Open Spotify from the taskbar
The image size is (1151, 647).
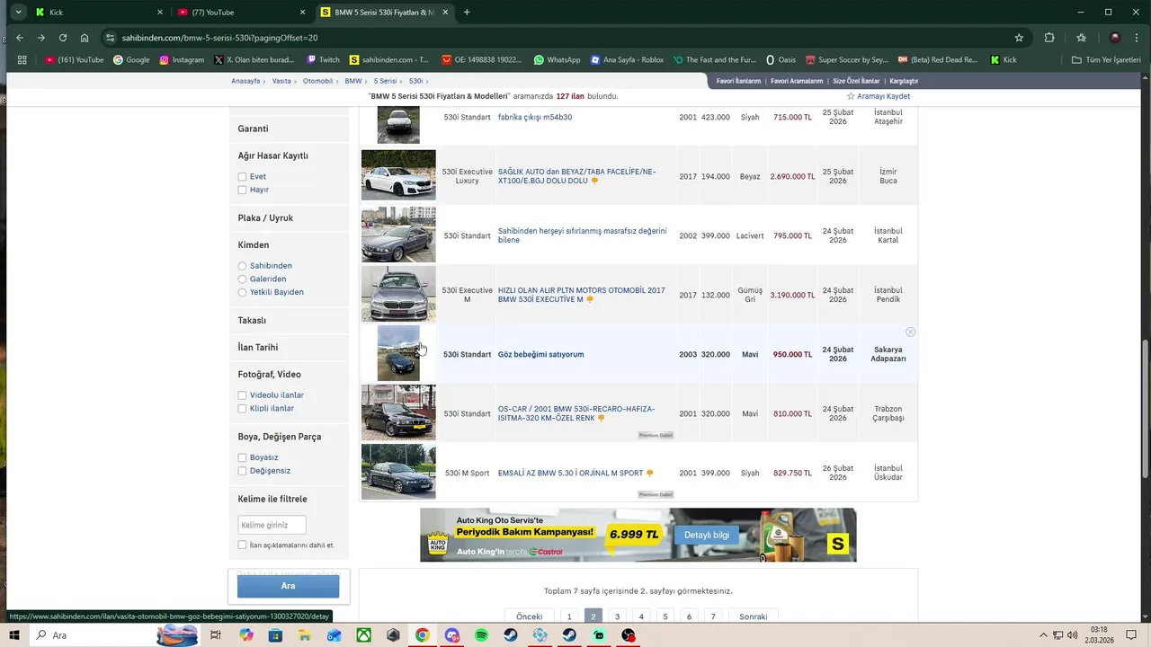(481, 635)
